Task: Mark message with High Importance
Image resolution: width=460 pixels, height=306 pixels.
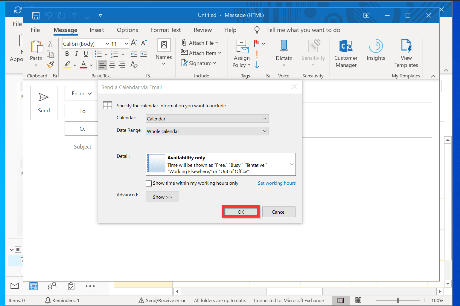Action: point(257,54)
